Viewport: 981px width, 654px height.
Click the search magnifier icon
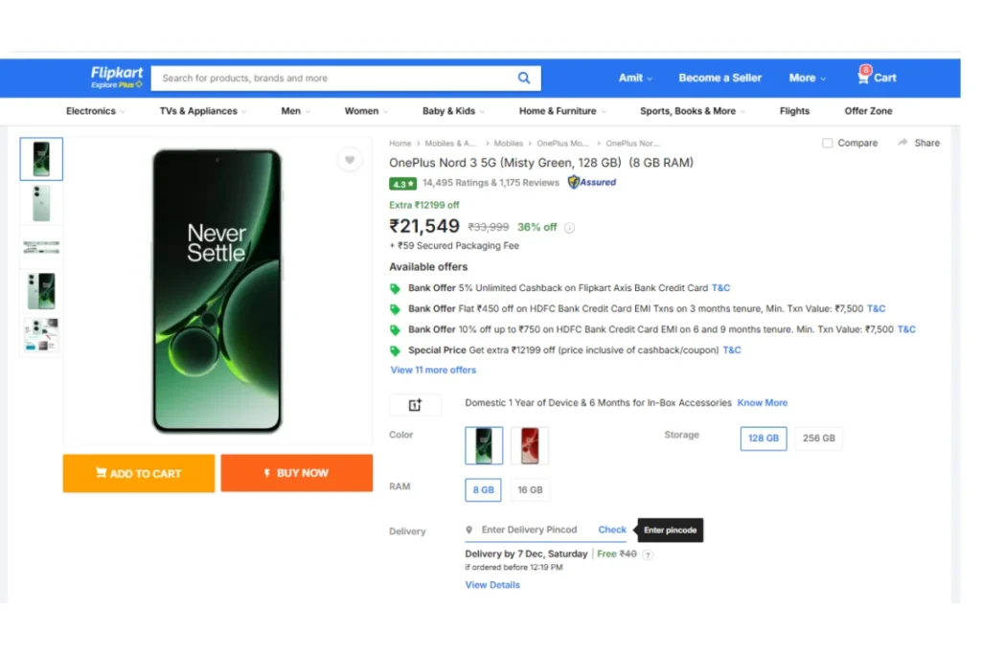524,79
